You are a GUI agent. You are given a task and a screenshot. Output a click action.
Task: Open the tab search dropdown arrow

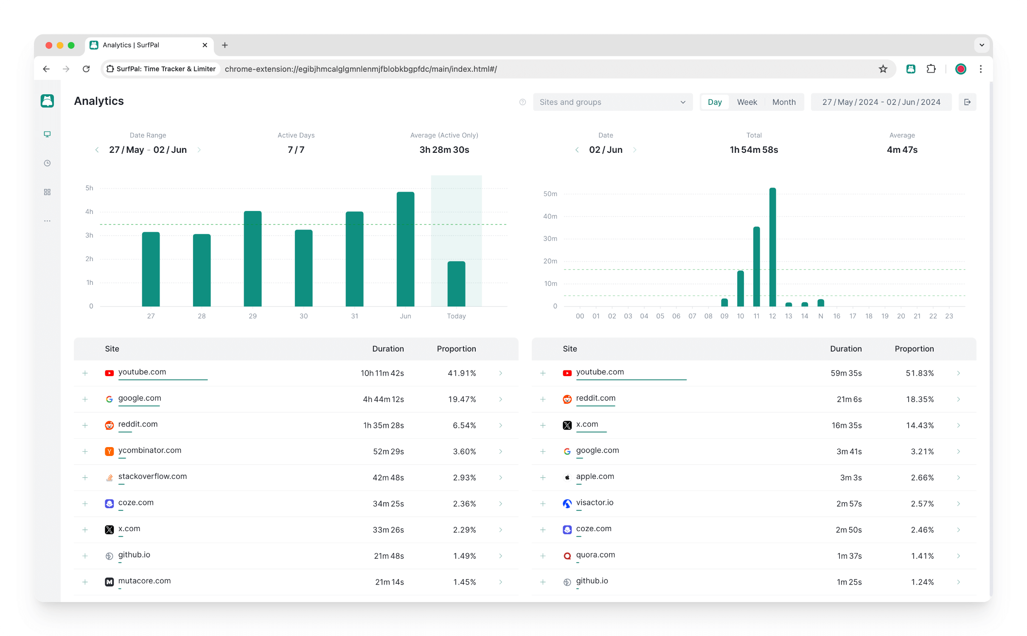(x=982, y=45)
